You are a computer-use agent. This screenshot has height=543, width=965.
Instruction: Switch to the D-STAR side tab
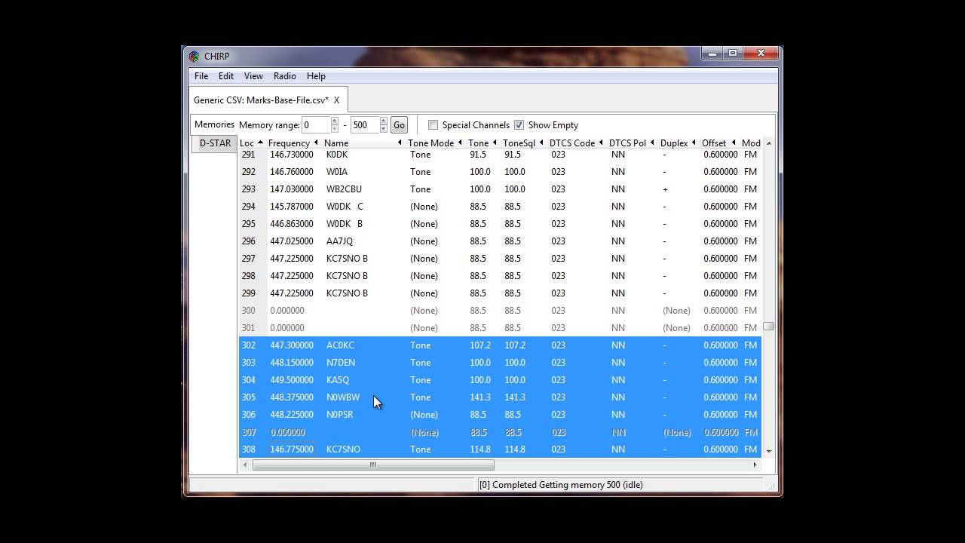point(215,143)
